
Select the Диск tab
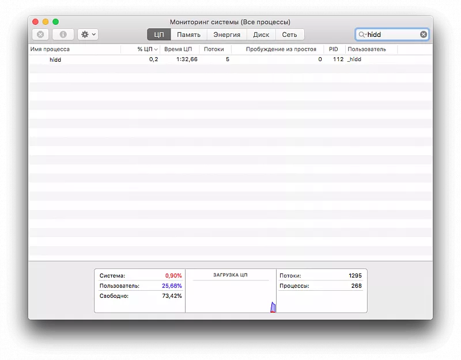pyautogui.click(x=261, y=35)
